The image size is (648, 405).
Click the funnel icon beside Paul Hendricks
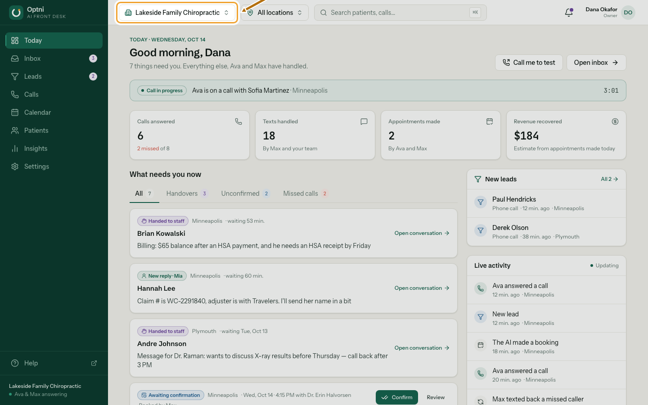481,202
